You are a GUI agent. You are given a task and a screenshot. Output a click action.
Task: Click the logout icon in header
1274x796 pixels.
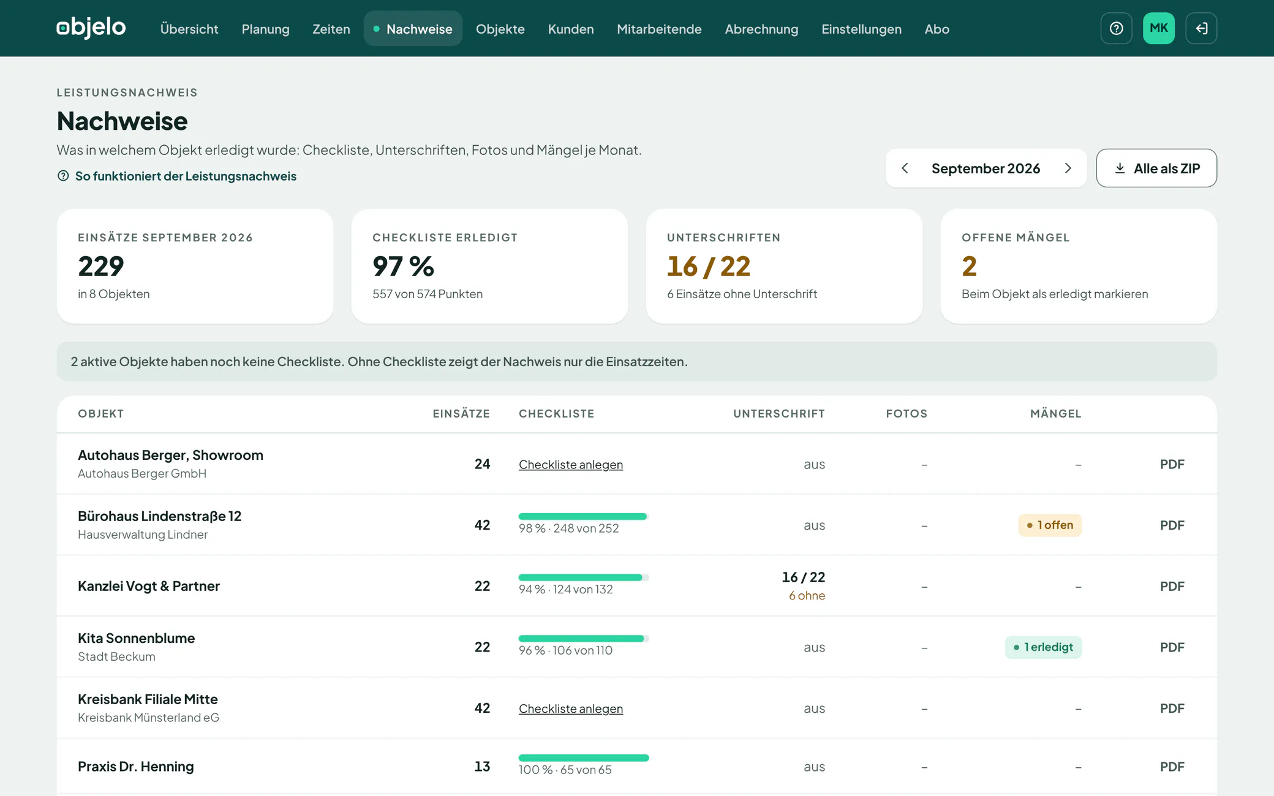[1201, 28]
